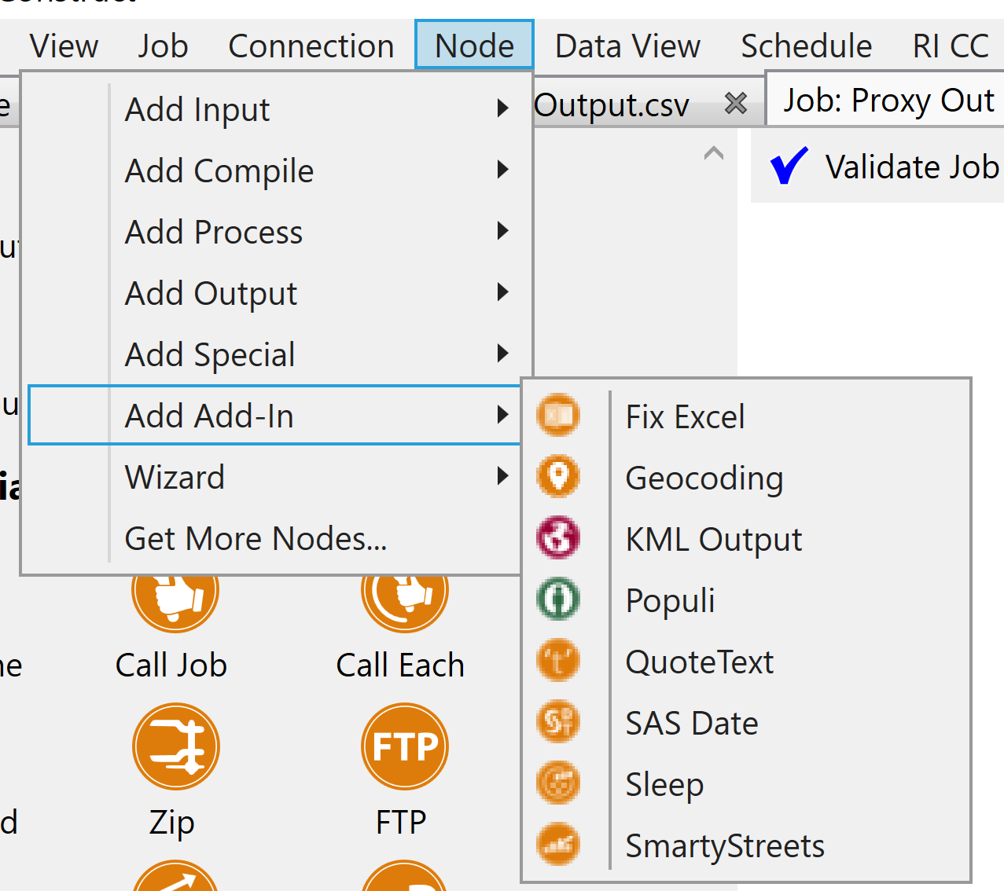The height and width of the screenshot is (891, 1004).
Task: Click the Zip node icon
Action: (175, 746)
